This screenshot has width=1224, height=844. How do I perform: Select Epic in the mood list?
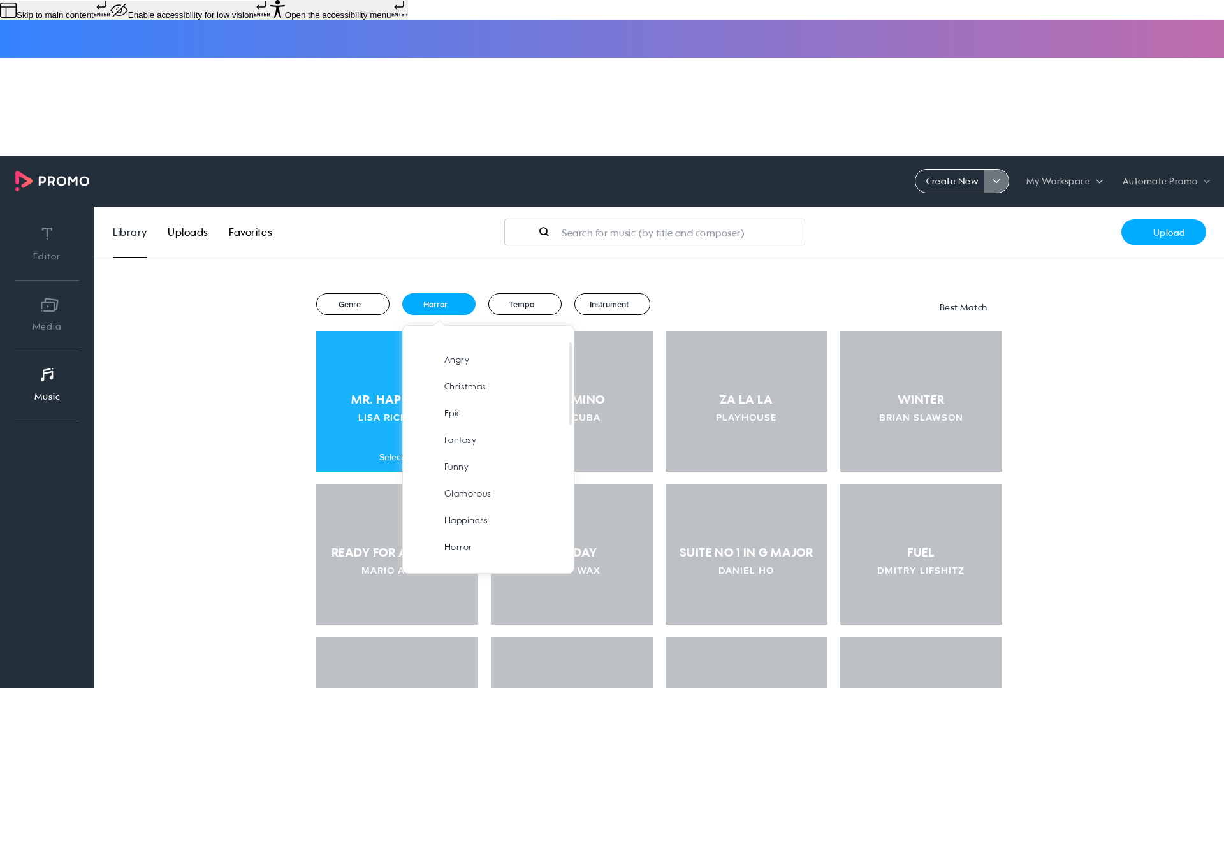(453, 413)
